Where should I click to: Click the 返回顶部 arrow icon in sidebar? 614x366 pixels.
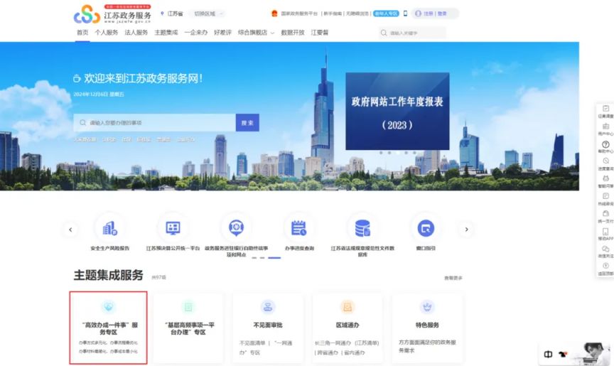(x=605, y=266)
